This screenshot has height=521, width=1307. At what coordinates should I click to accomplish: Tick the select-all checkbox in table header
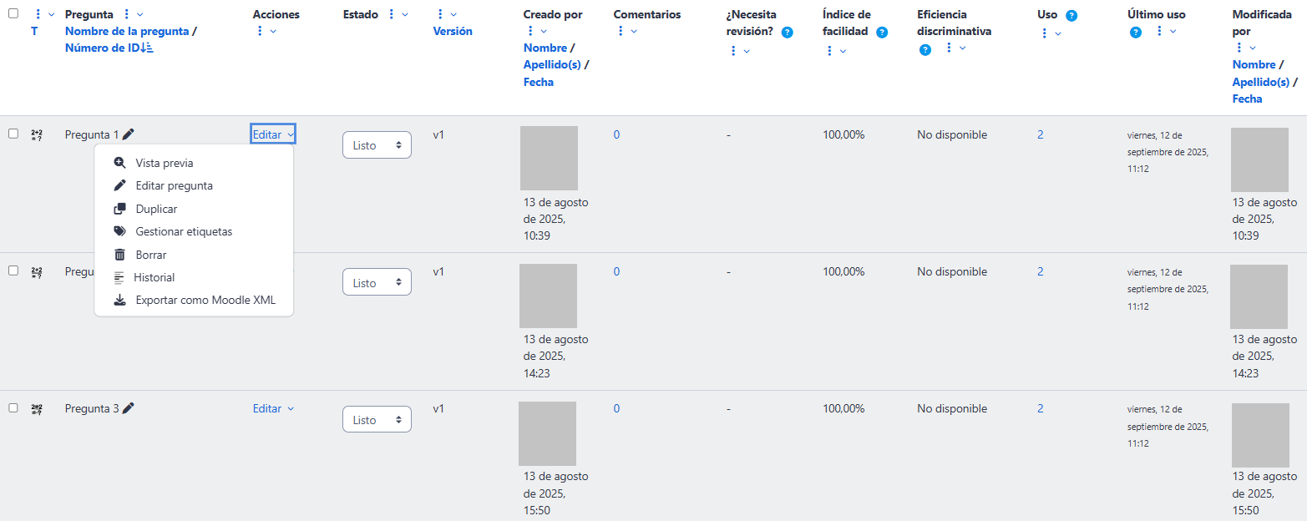pyautogui.click(x=13, y=13)
